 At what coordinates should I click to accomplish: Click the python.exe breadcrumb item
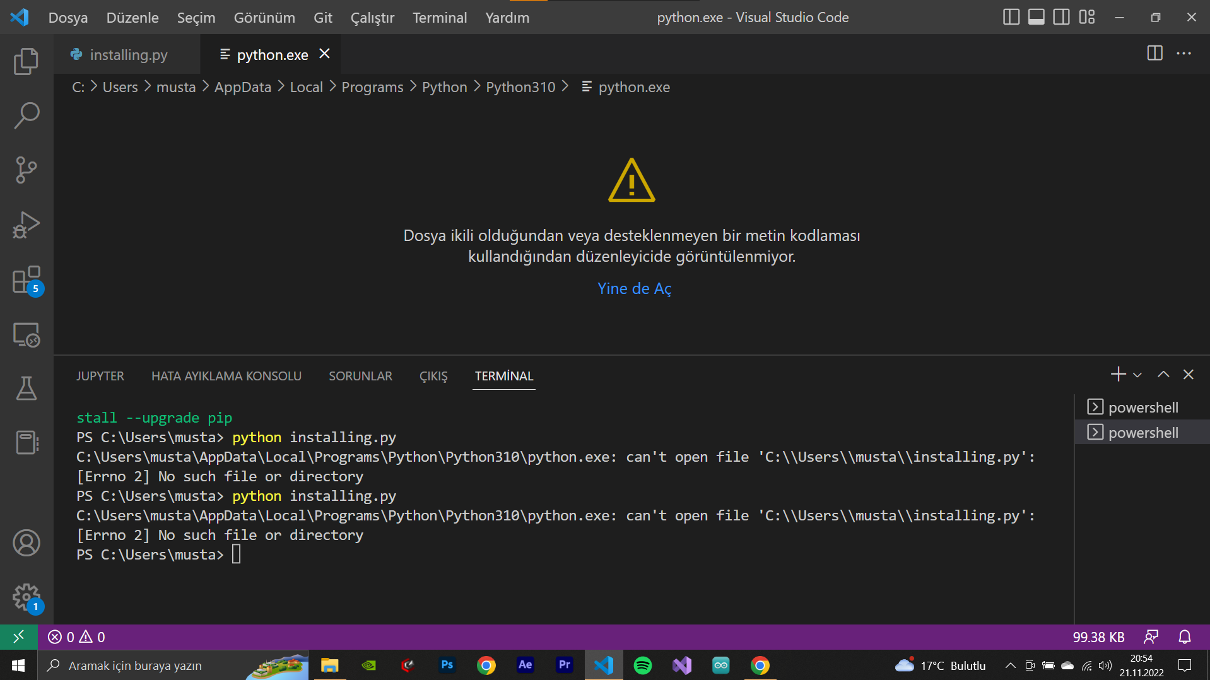(x=626, y=87)
